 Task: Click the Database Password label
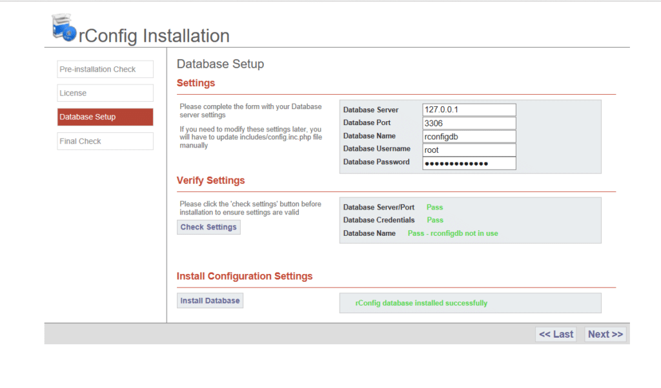click(x=376, y=162)
